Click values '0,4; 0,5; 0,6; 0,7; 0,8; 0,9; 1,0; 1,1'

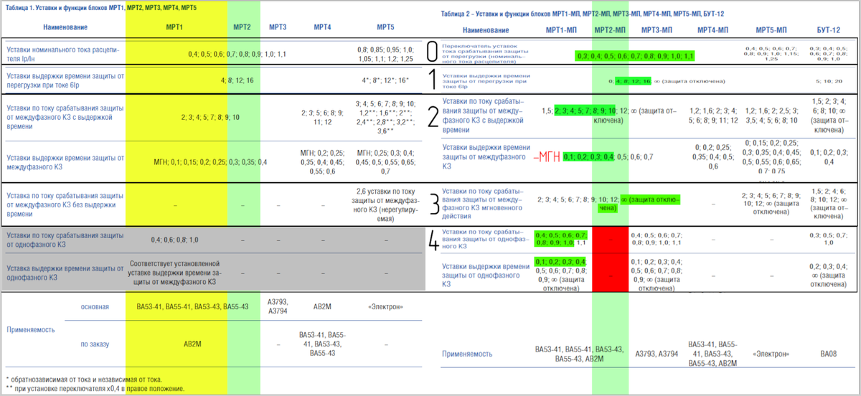click(237, 54)
